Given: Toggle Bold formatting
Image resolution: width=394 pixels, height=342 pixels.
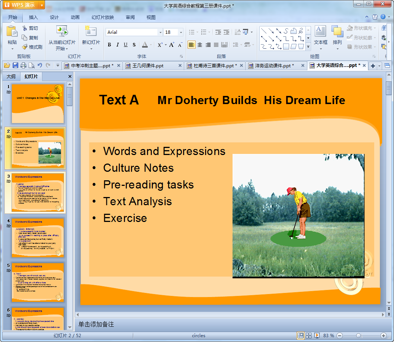Looking at the screenshot, I should click(109, 45).
